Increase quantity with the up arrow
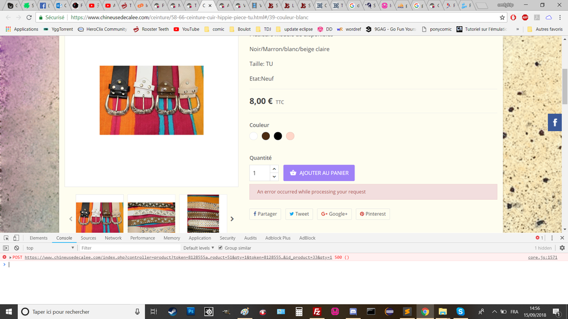The image size is (568, 319). pyautogui.click(x=274, y=169)
